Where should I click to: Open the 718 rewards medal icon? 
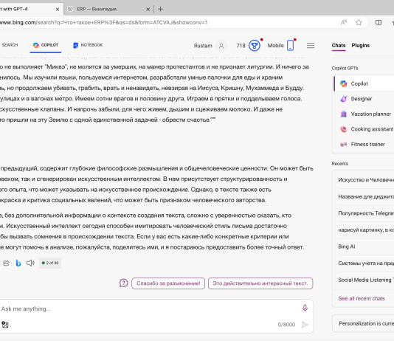click(x=255, y=46)
